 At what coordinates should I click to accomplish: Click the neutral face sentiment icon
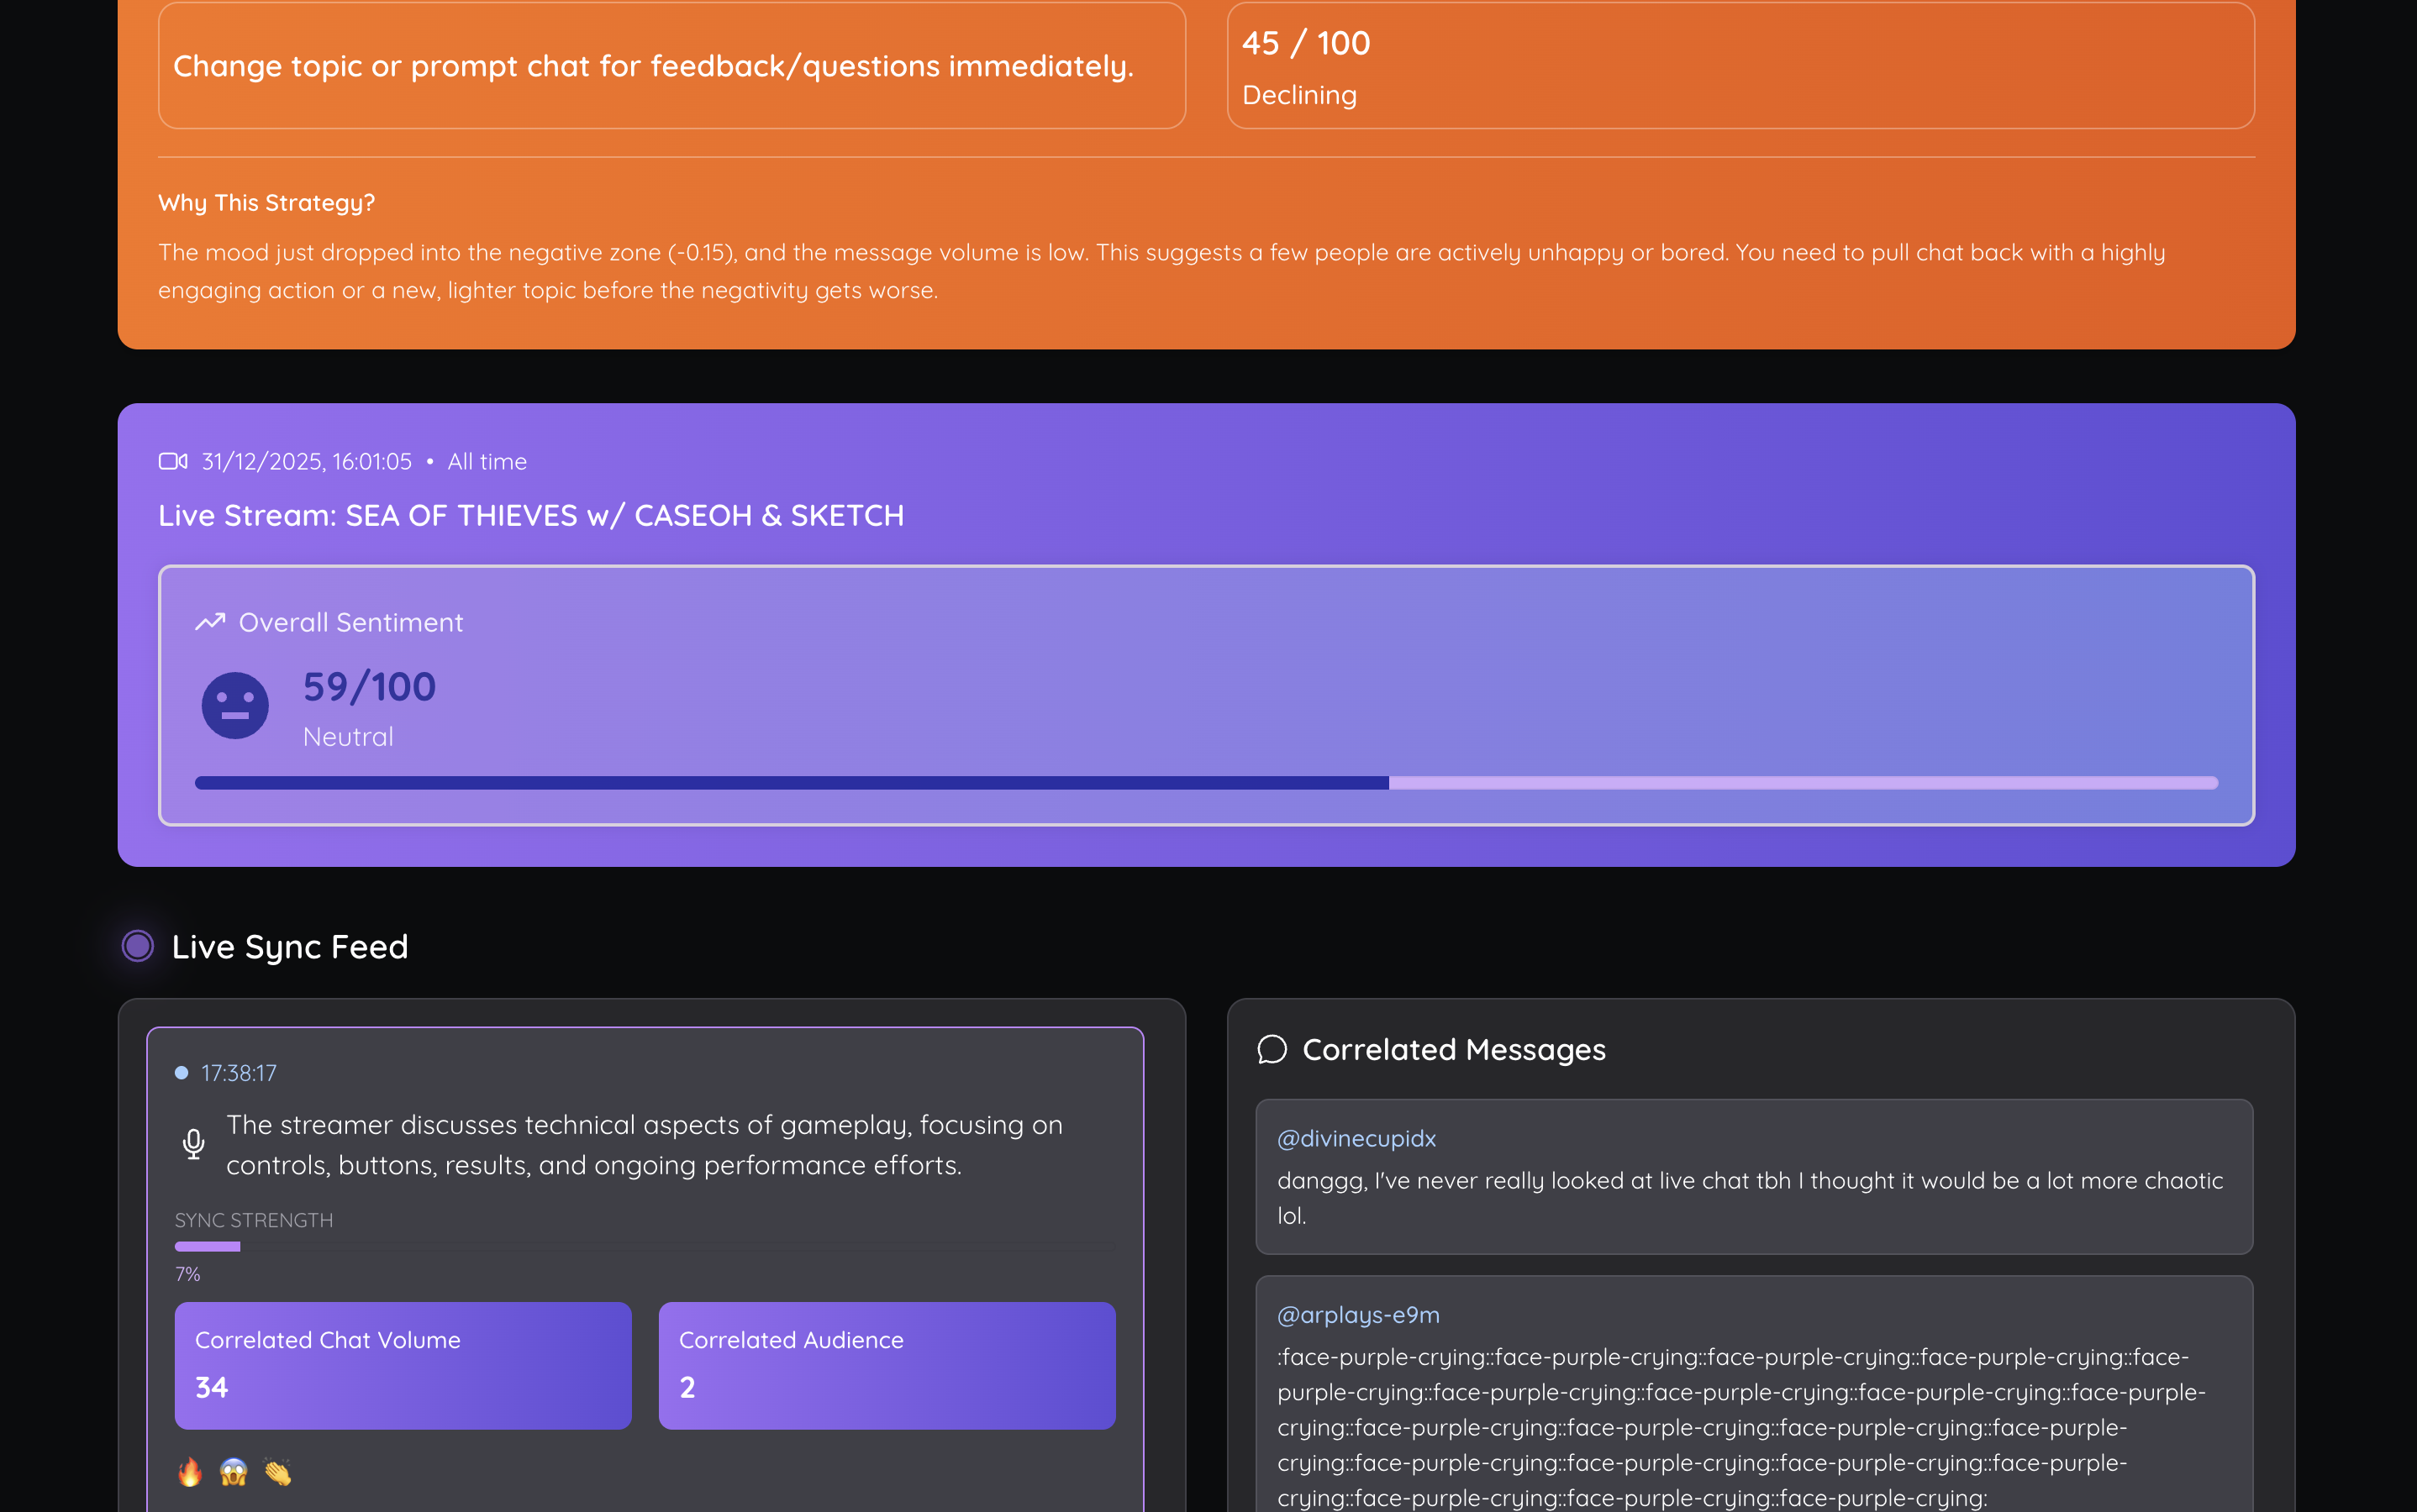[235, 705]
